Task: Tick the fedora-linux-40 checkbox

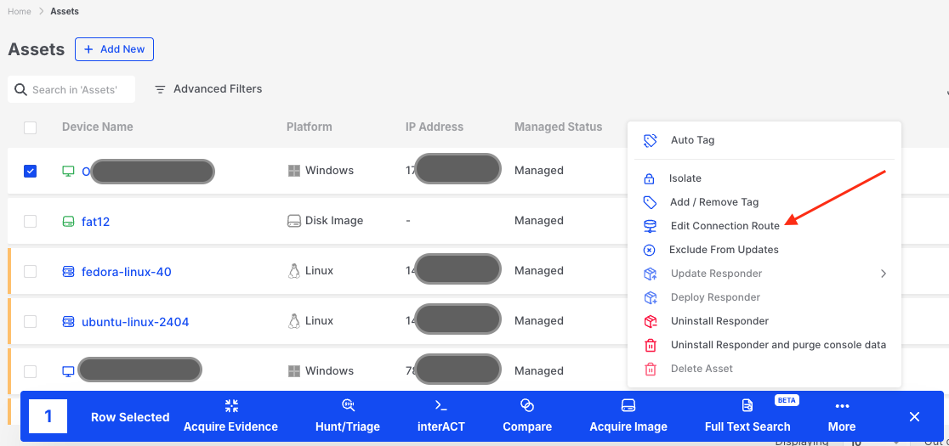Action: (x=31, y=271)
